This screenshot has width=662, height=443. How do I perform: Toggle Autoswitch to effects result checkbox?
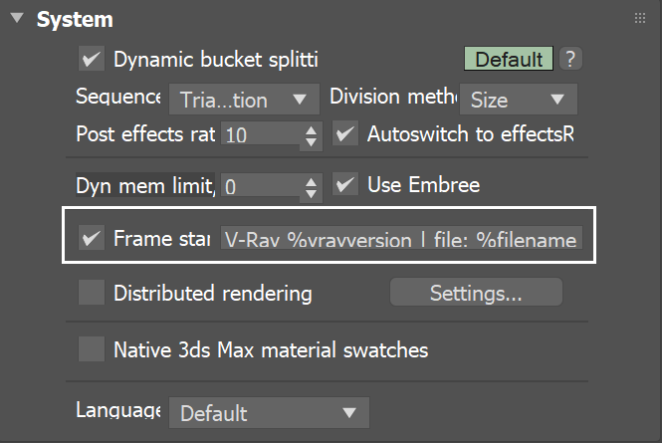(345, 133)
